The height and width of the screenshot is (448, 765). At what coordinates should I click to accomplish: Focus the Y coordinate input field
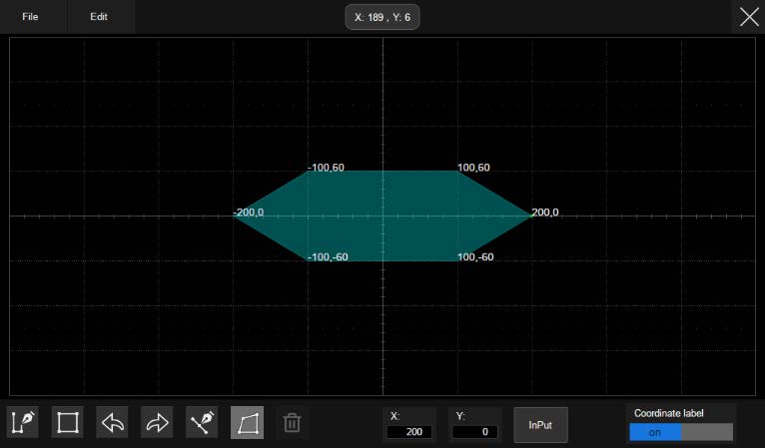click(x=475, y=432)
